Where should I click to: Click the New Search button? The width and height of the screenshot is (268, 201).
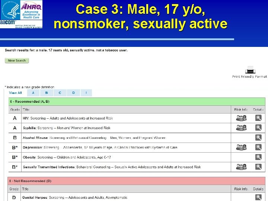[17, 61]
